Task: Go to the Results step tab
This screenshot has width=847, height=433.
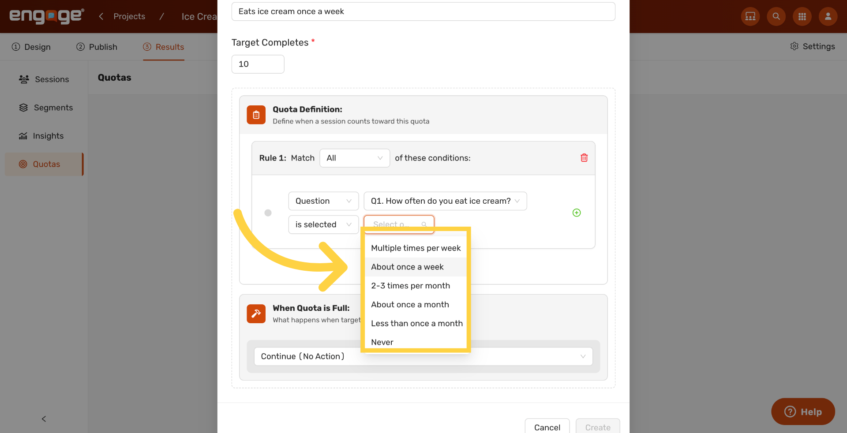Action: [164, 47]
